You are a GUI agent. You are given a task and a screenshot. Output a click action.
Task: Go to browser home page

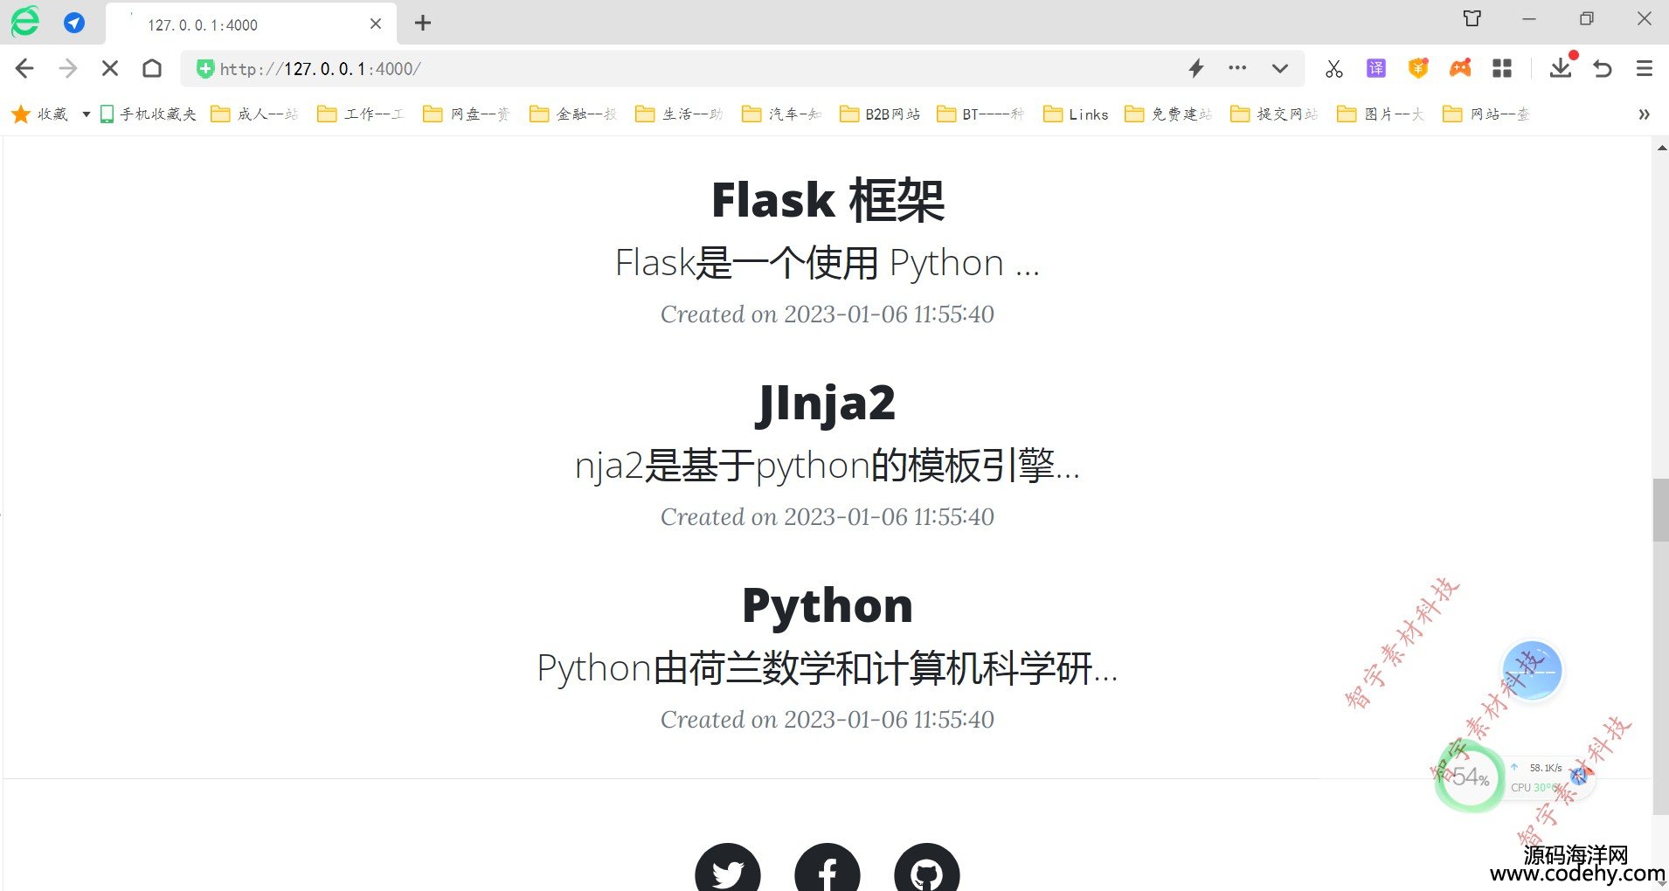152,68
